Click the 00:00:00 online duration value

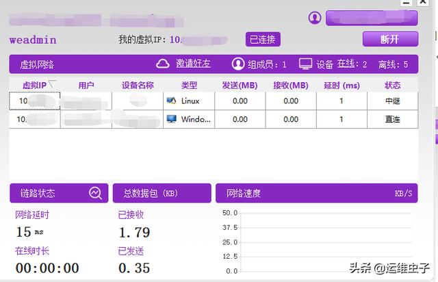click(47, 268)
